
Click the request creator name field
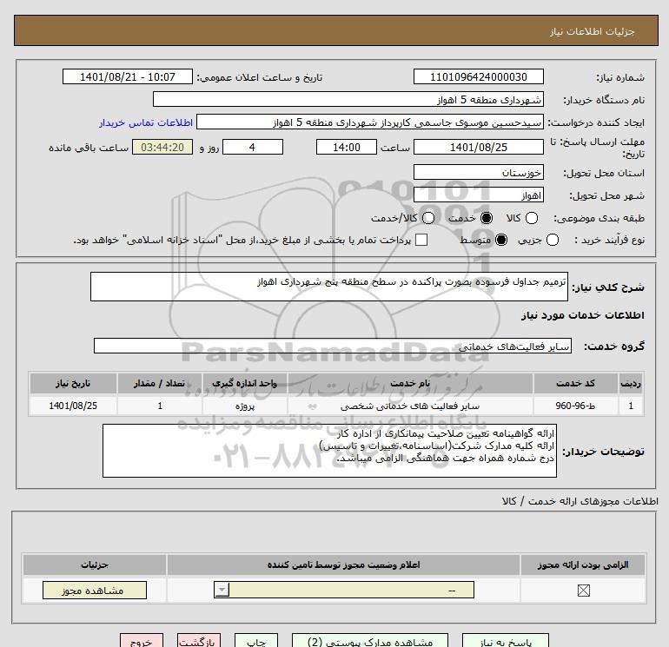370,122
